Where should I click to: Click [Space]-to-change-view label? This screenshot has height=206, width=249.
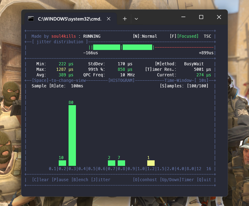(59, 80)
